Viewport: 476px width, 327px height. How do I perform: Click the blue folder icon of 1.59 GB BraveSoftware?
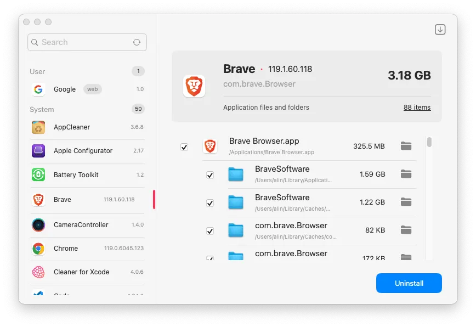(236, 174)
